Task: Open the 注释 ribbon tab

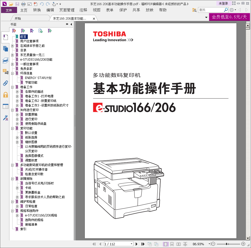Action: [83, 10]
